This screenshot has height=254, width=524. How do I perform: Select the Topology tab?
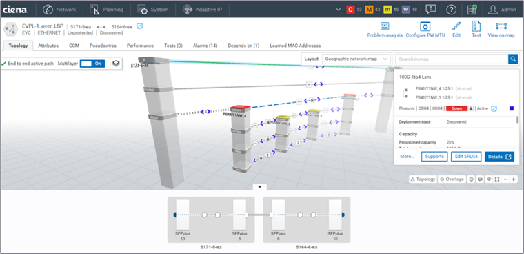click(18, 46)
